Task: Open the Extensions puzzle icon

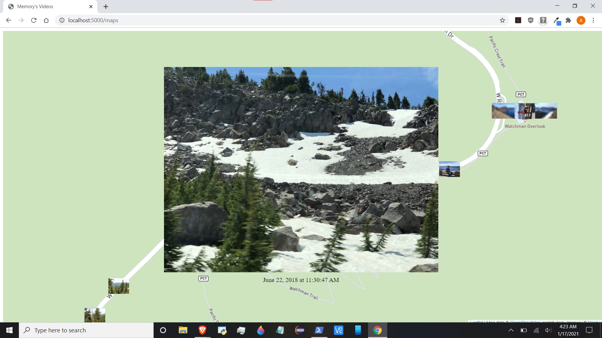Action: pos(568,20)
